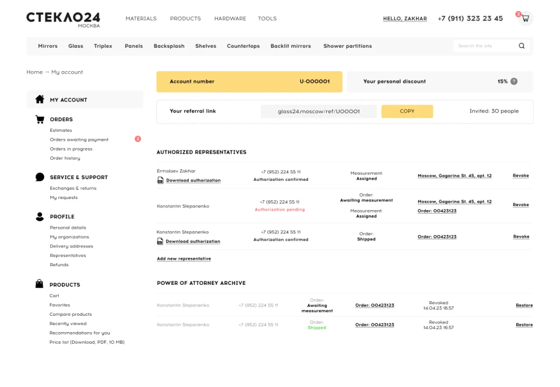Viewport: 560px width, 387px height.
Task: Open Exchanges & returns
Action: click(73, 189)
